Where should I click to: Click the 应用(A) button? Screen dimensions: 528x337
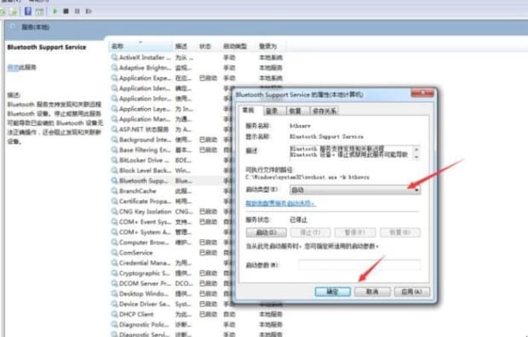(x=412, y=292)
